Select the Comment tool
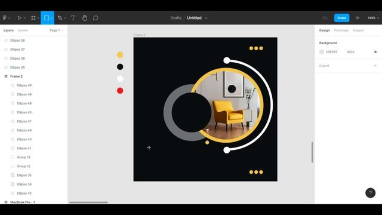 pyautogui.click(x=95, y=18)
